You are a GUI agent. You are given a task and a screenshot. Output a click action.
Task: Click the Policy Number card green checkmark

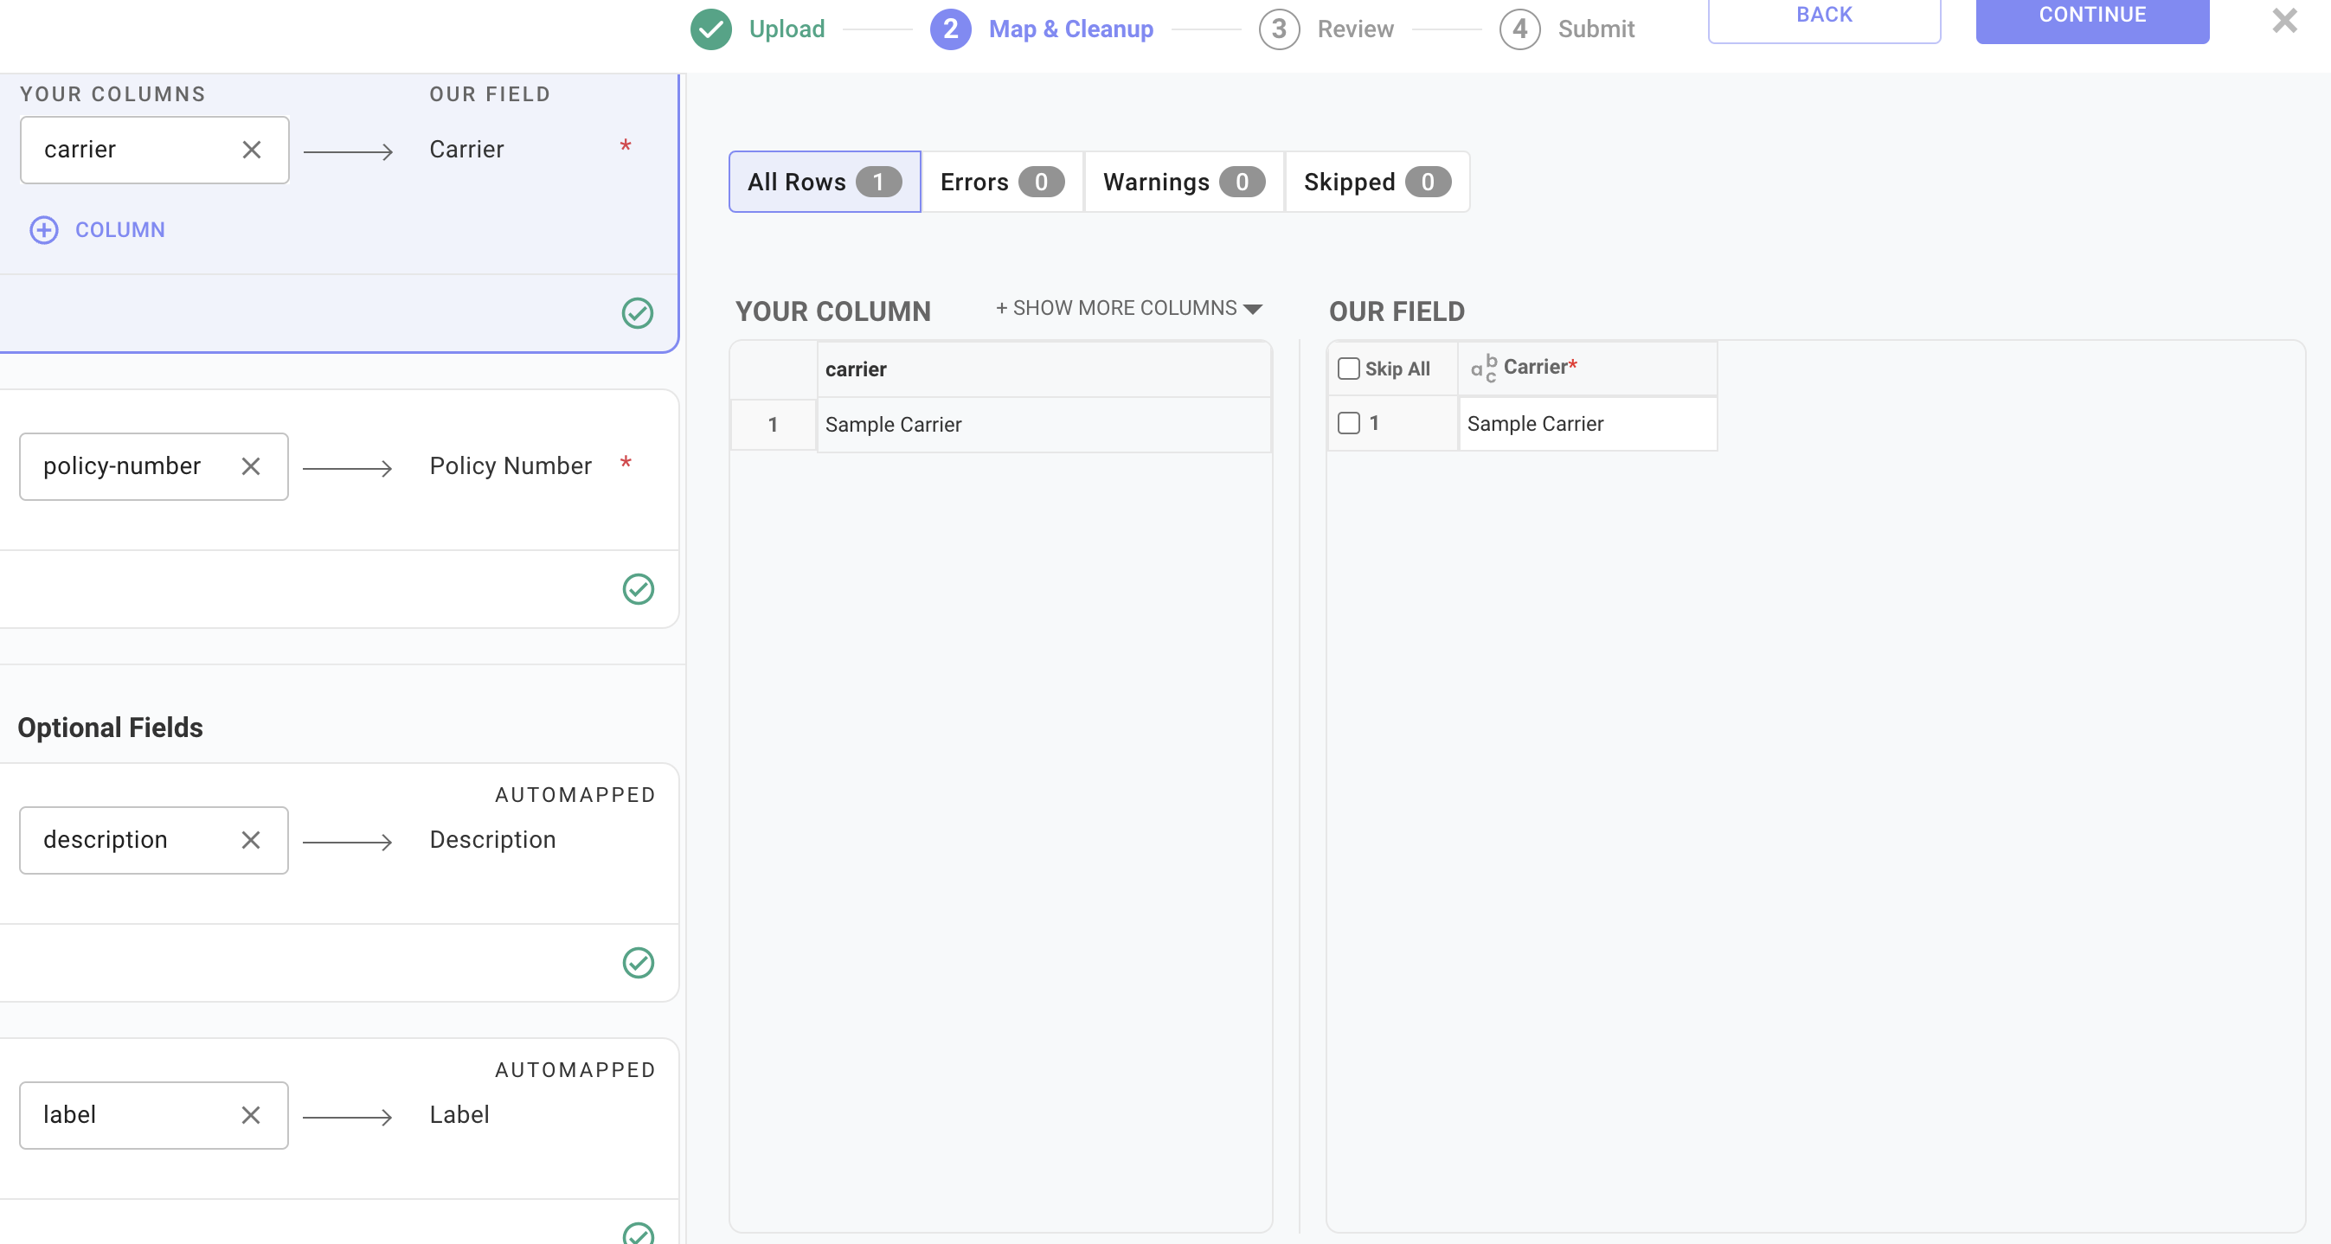point(638,589)
